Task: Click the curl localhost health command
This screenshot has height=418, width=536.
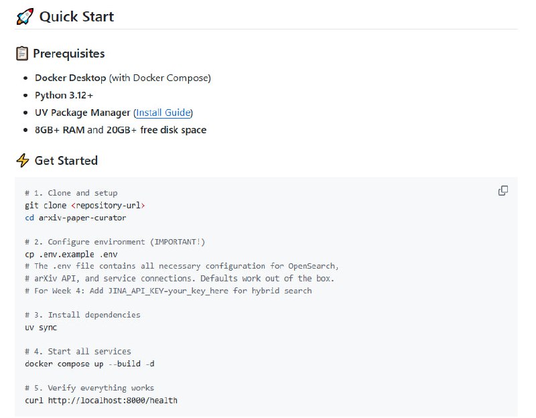Action: point(100,401)
